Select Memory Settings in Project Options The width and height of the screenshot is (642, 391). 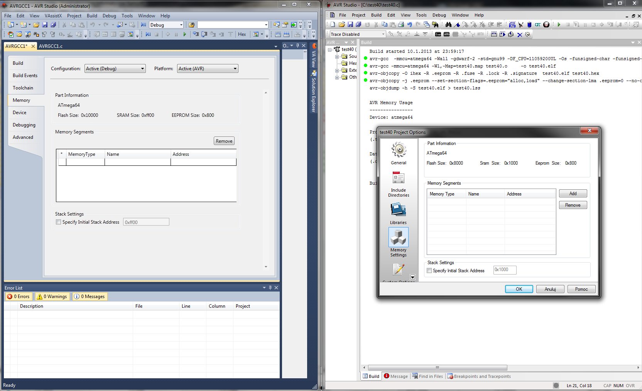[399, 242]
